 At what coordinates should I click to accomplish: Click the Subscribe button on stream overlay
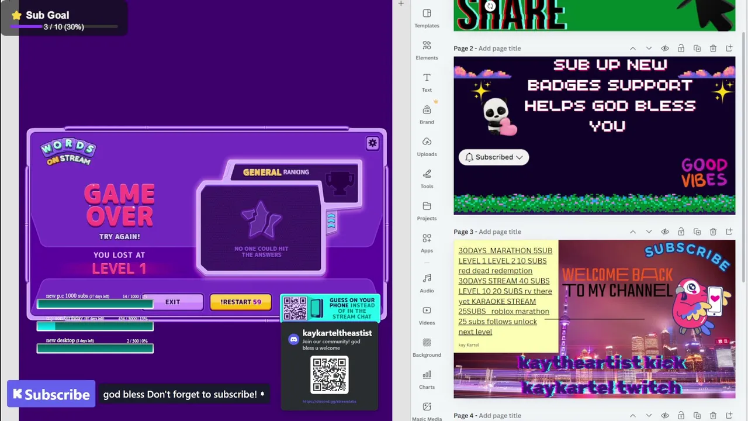coord(51,394)
